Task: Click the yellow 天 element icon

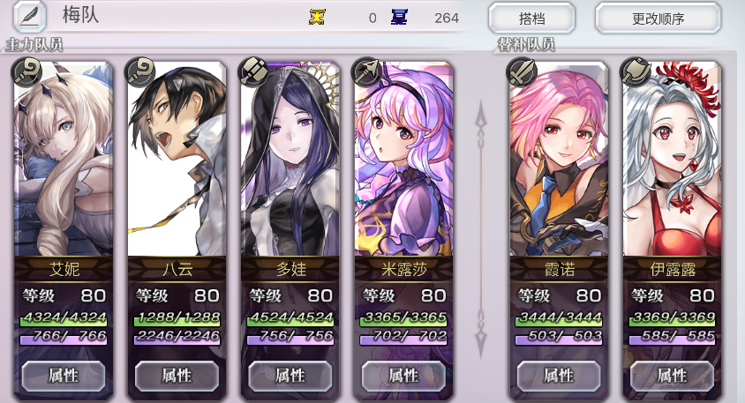Action: pos(317,18)
